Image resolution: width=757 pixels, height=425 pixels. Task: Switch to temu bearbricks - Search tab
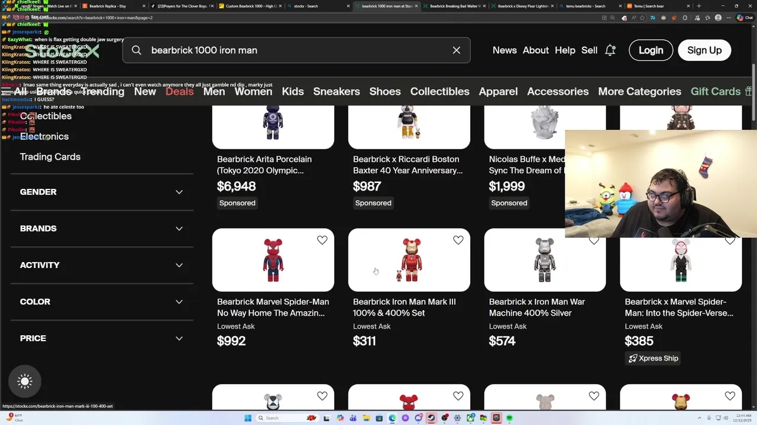pyautogui.click(x=590, y=6)
